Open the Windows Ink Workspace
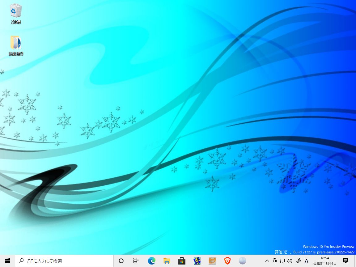The height and width of the screenshot is (267, 356). click(298, 261)
